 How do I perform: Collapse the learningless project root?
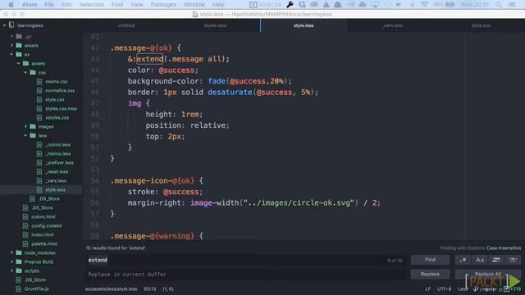(x=5, y=25)
